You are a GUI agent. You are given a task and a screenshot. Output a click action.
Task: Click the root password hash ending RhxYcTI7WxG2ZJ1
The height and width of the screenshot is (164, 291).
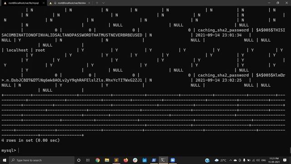[x=72, y=80]
